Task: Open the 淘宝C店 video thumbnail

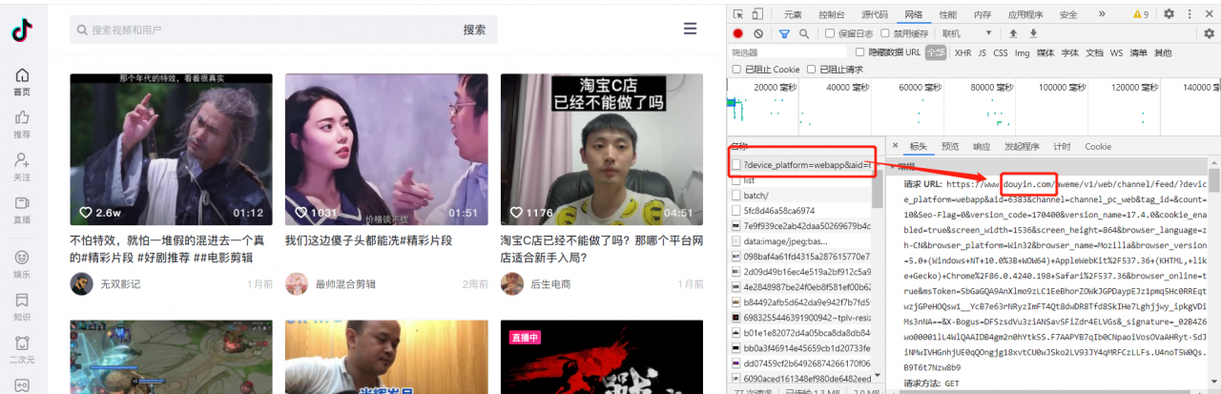Action: point(603,150)
